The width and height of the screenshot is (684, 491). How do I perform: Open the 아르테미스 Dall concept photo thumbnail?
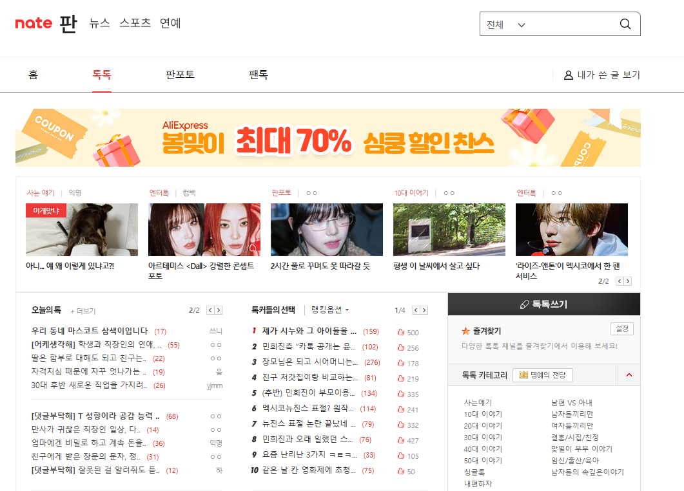pos(204,229)
